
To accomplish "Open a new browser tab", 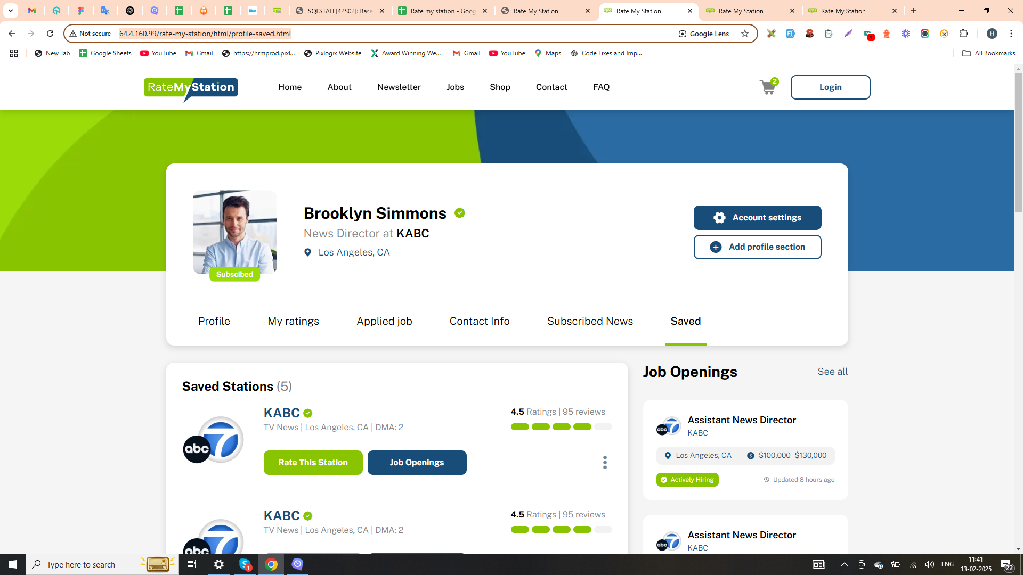I will click(x=914, y=11).
